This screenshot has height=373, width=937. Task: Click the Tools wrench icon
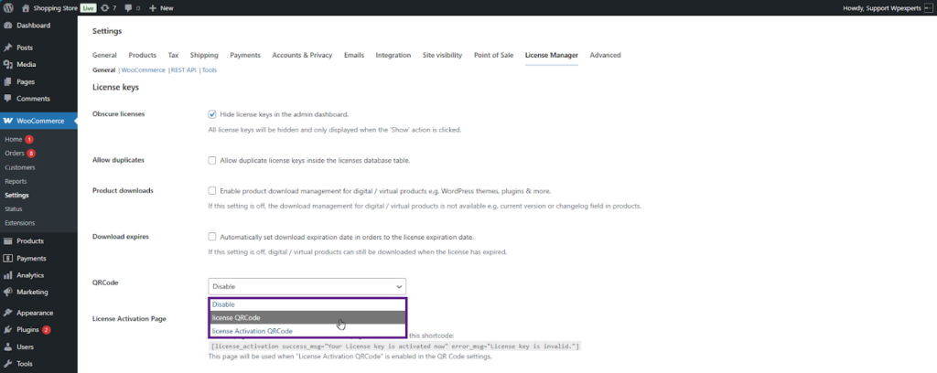click(x=8, y=364)
